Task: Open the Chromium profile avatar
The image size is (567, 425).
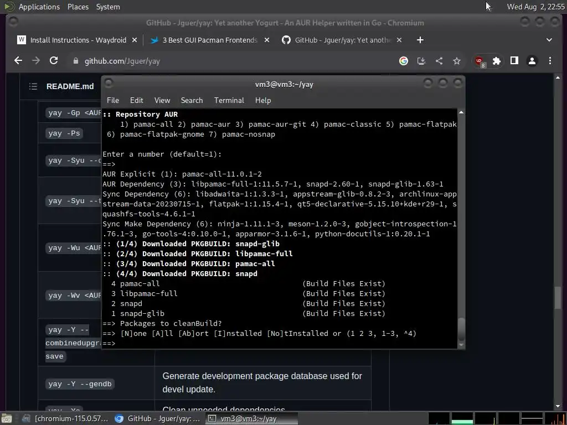Action: click(532, 61)
